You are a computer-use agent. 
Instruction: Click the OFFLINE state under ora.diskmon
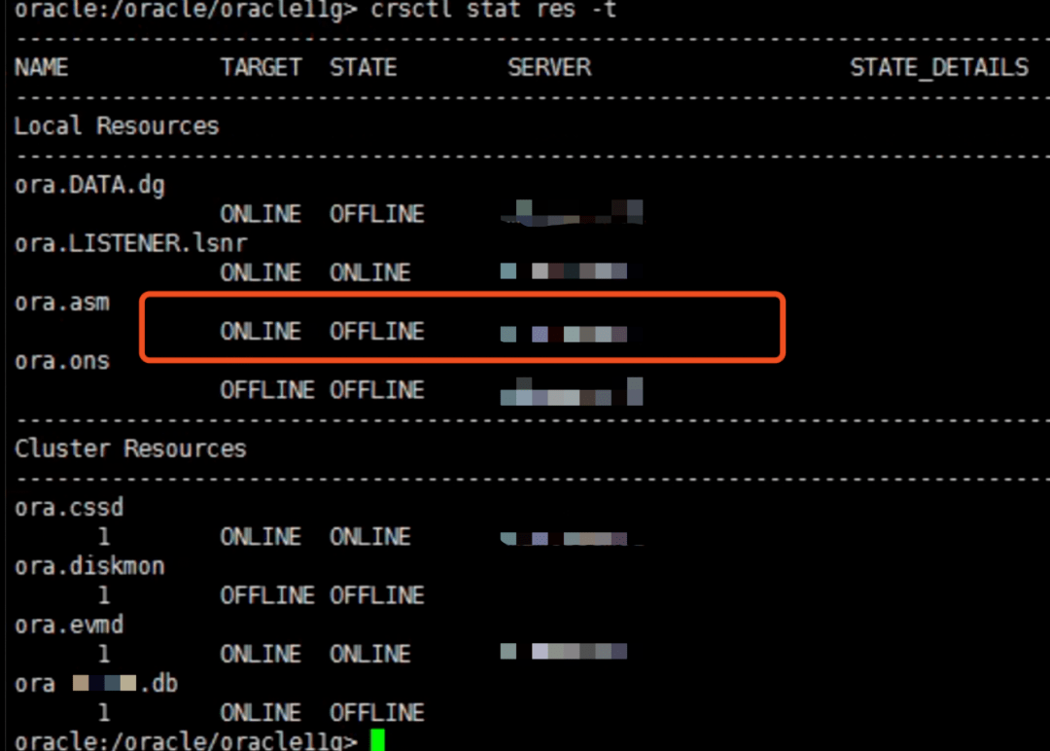[x=377, y=595]
